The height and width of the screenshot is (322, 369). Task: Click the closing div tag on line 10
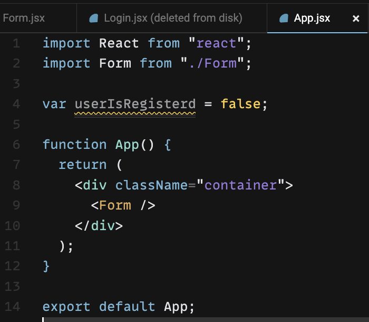99,226
